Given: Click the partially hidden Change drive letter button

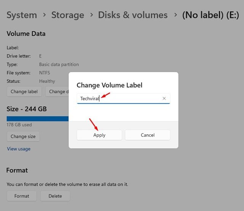Looking at the screenshot, I should pos(57,92).
